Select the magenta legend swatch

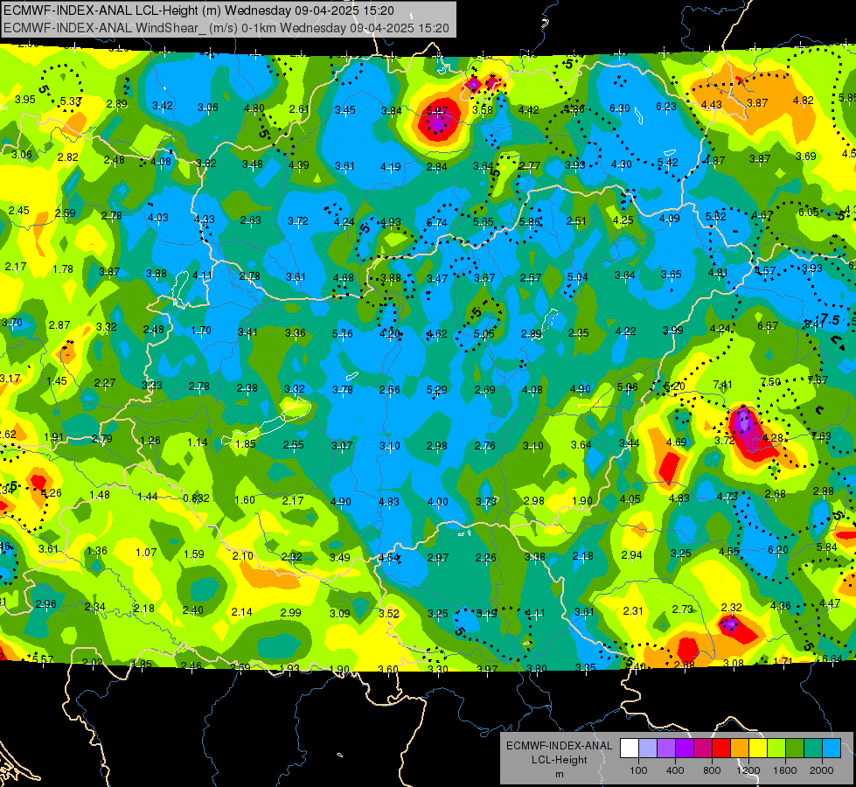(x=703, y=749)
